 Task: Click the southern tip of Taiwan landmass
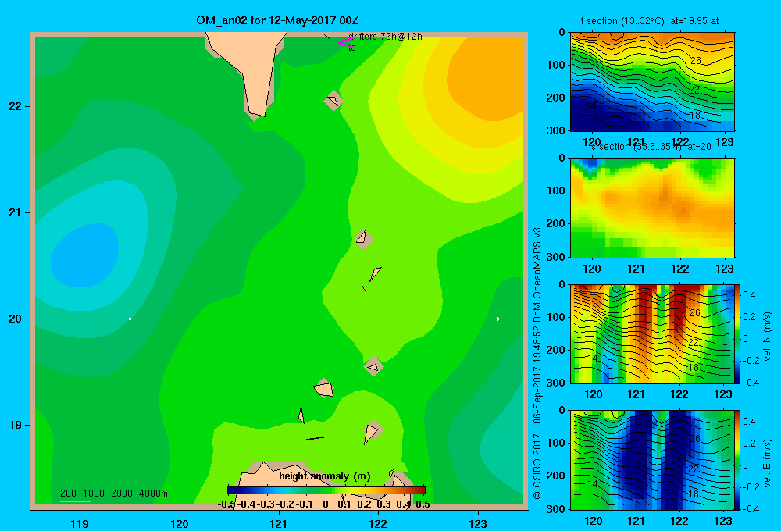255,116
